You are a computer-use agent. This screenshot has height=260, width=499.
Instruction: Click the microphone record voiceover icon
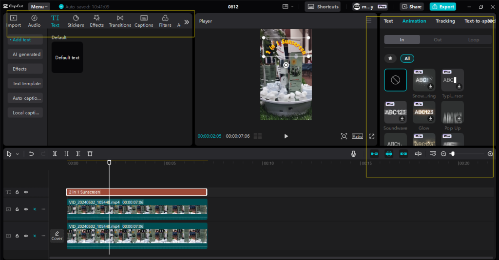[353, 154]
